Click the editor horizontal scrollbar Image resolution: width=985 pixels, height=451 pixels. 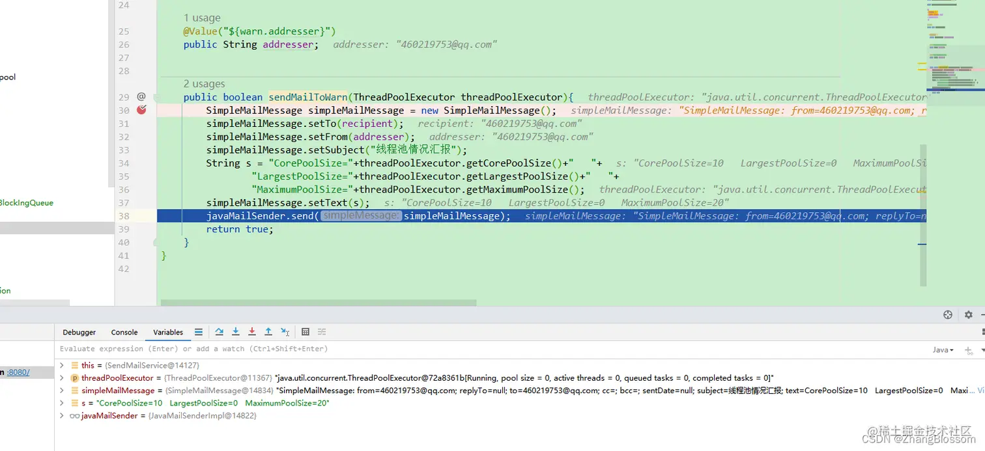pos(319,303)
